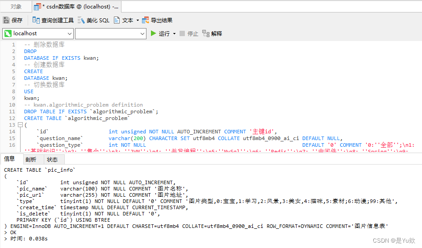This screenshot has height=248, width=422.
Task: Open the Run options dropdown arrow
Action: coord(174,33)
